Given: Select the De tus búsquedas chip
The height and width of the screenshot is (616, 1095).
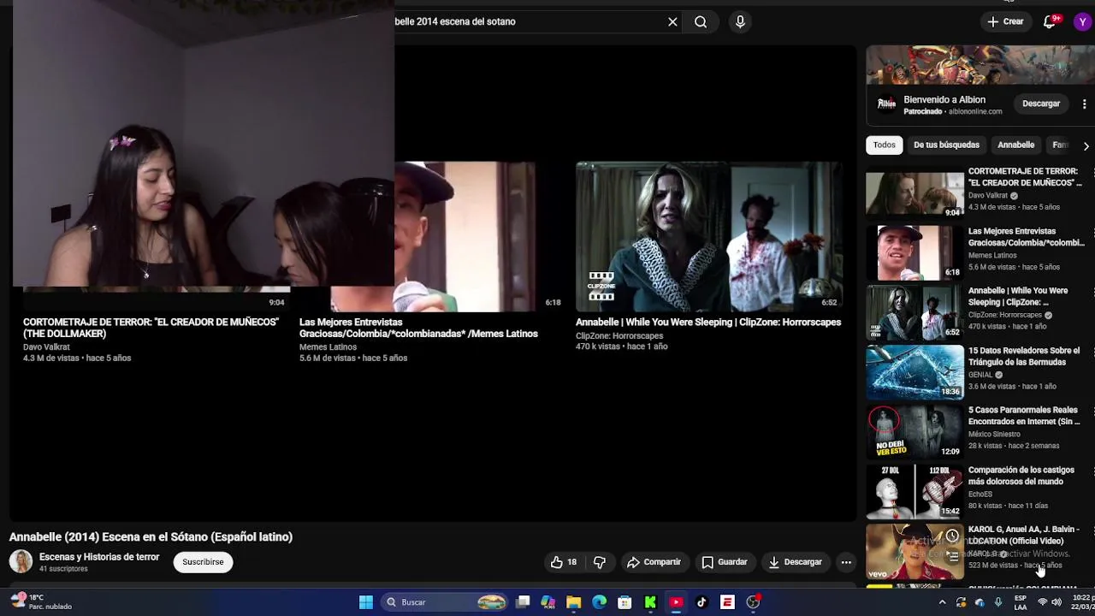Looking at the screenshot, I should point(946,145).
